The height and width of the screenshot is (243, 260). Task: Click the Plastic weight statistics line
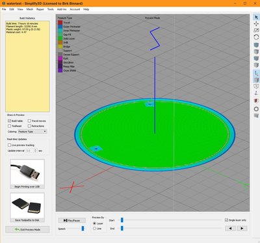23,29
